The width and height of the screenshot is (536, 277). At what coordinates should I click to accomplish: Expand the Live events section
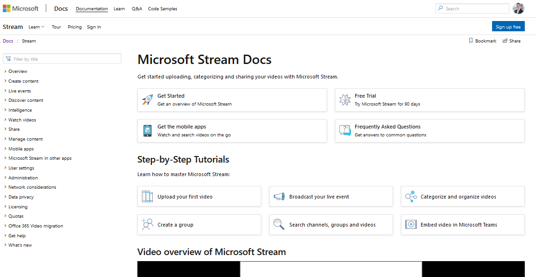pos(6,91)
